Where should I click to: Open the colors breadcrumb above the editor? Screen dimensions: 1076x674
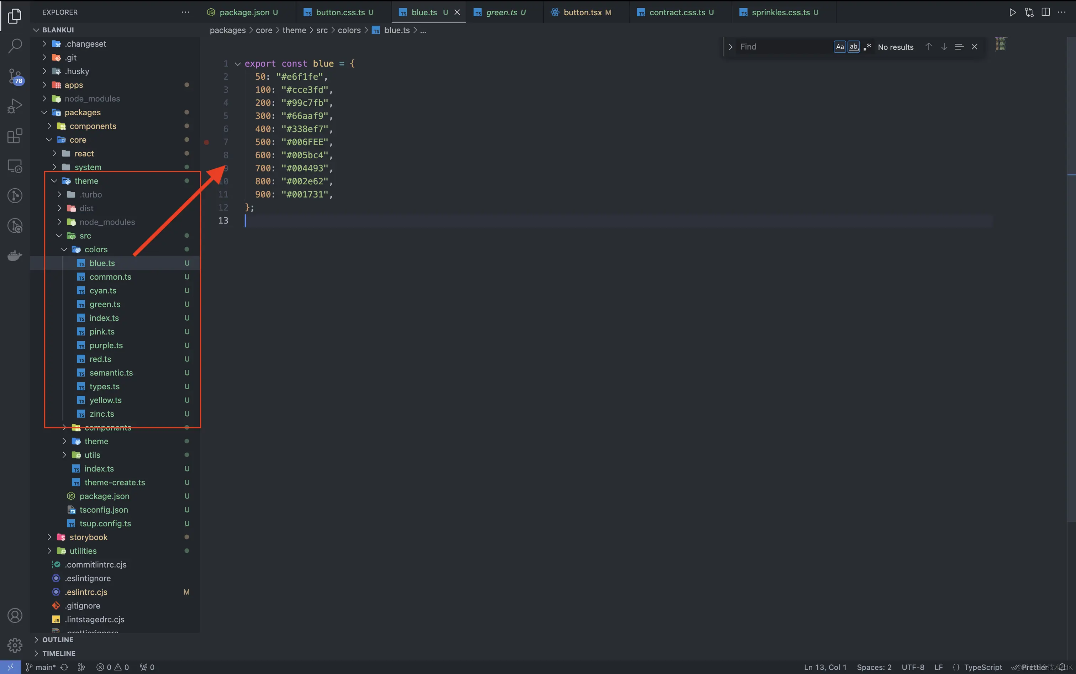349,30
